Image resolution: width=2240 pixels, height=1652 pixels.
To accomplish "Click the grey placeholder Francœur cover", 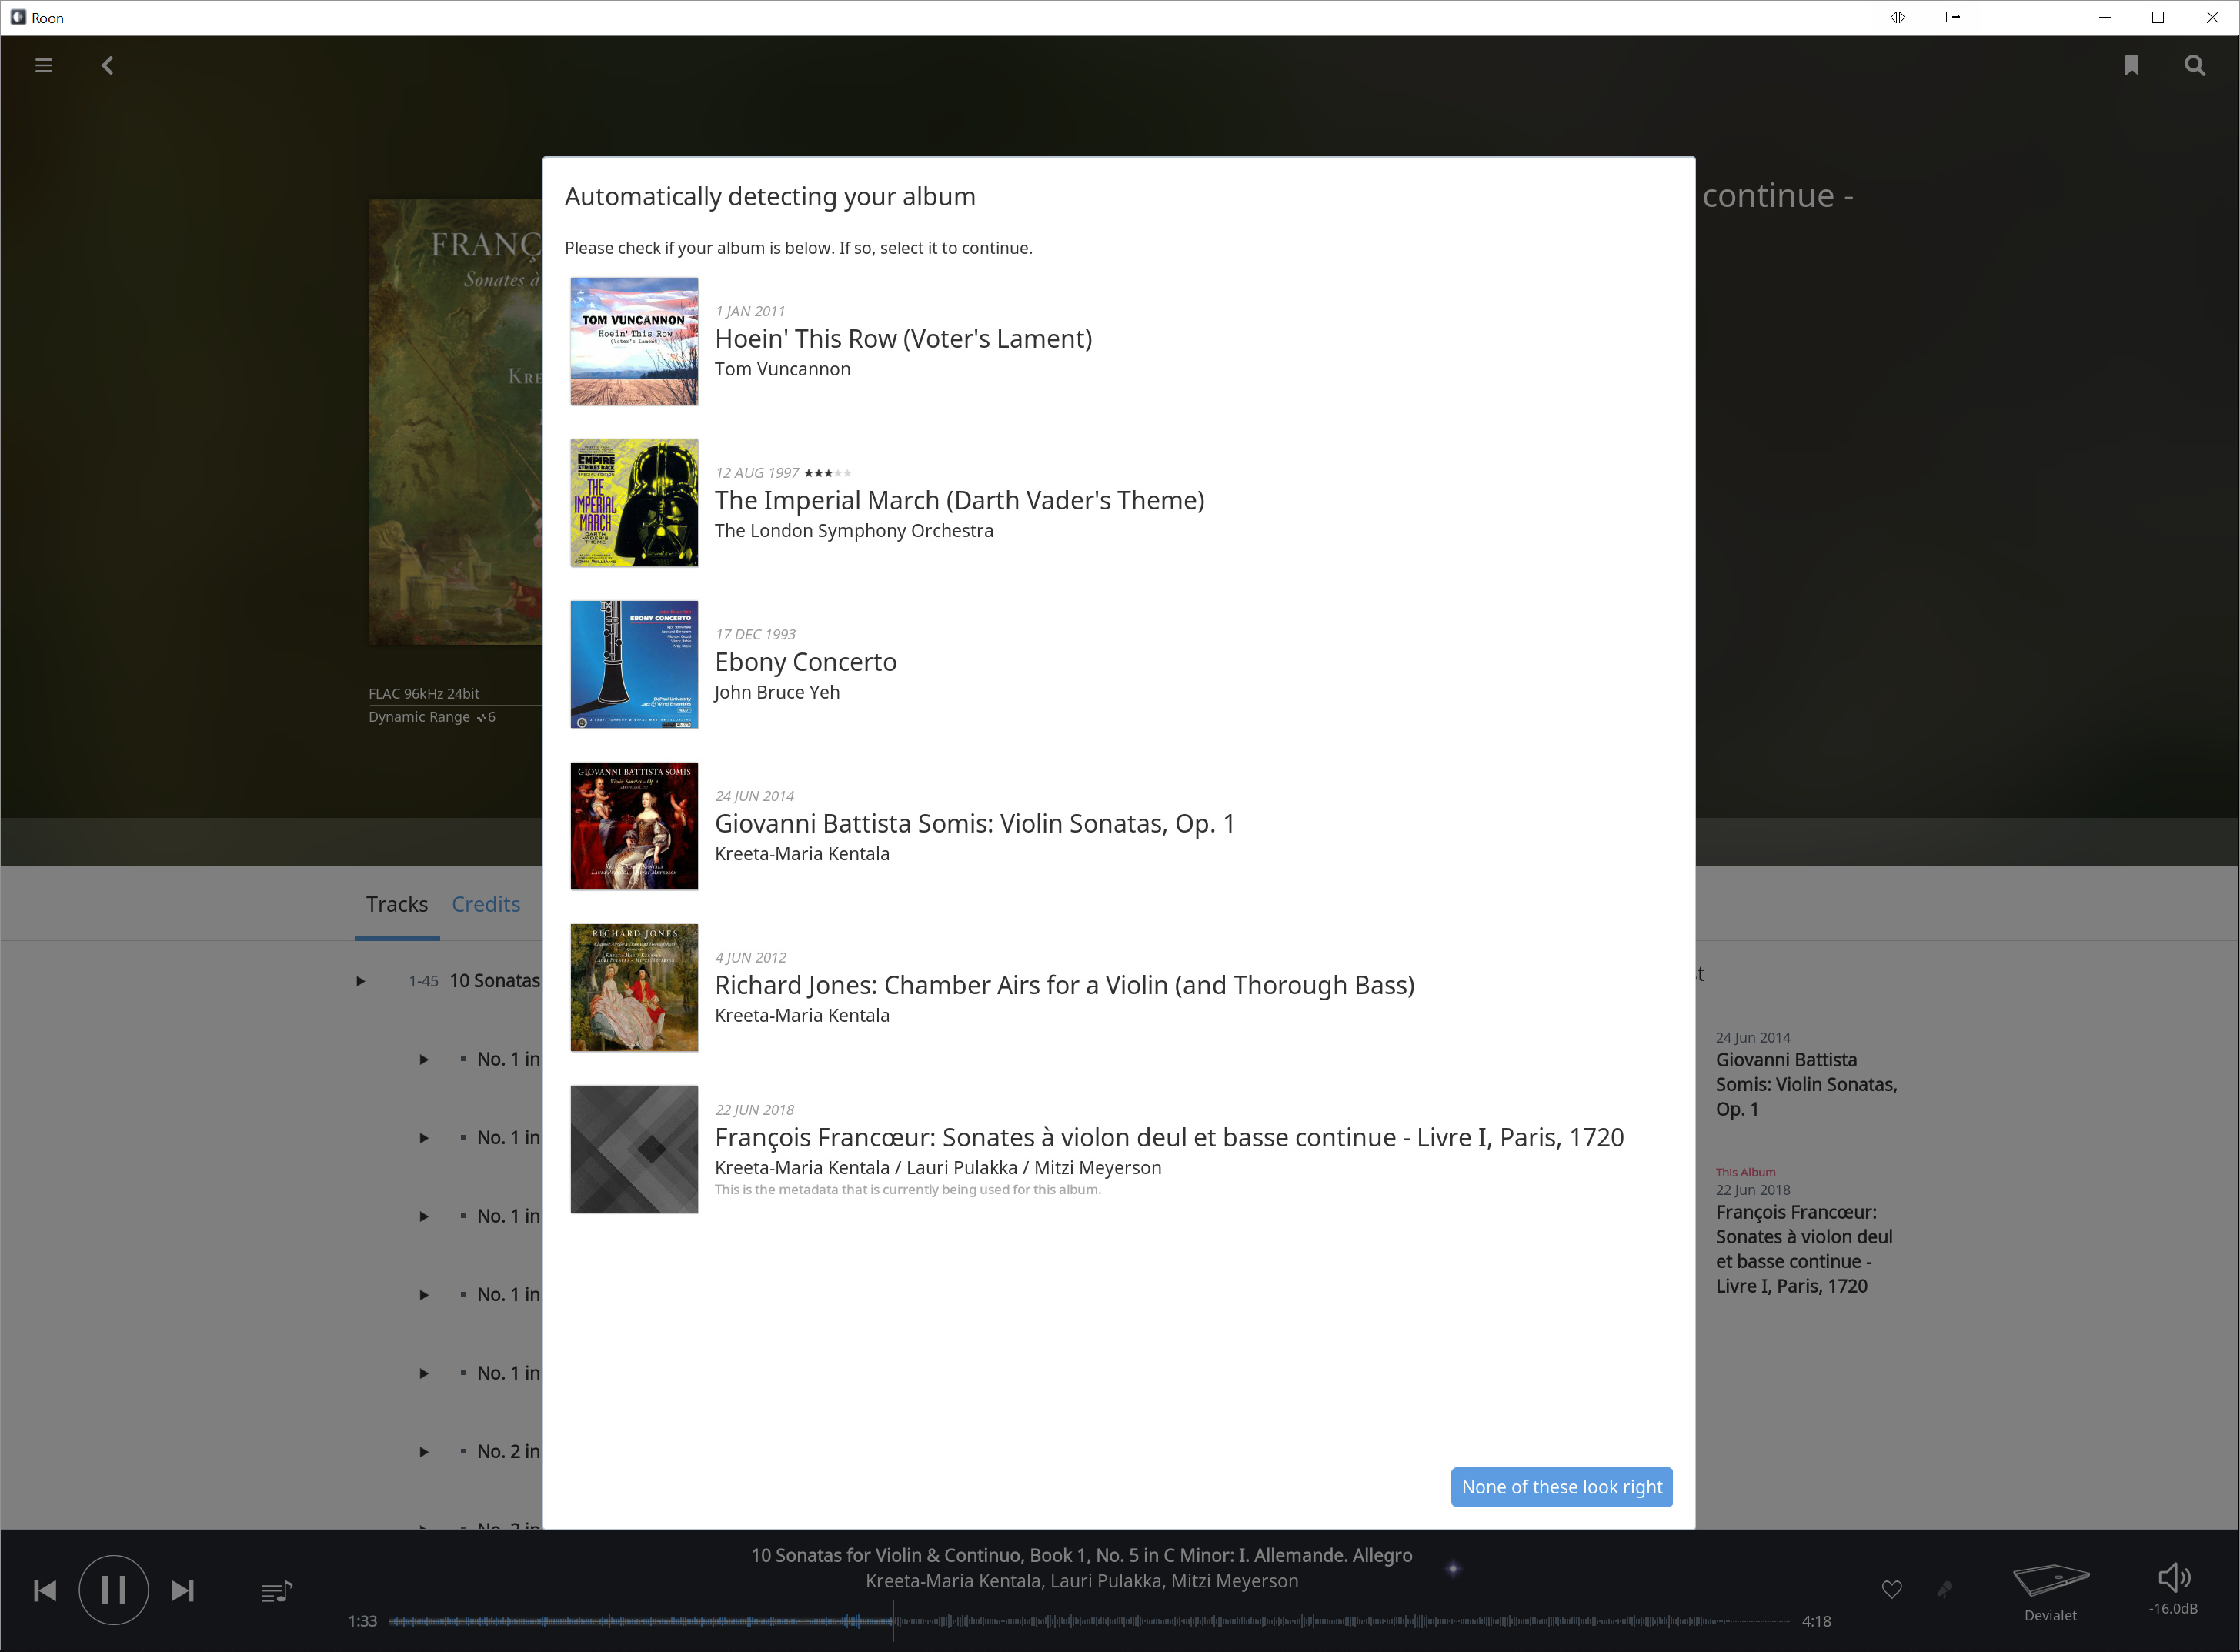I will (634, 1149).
